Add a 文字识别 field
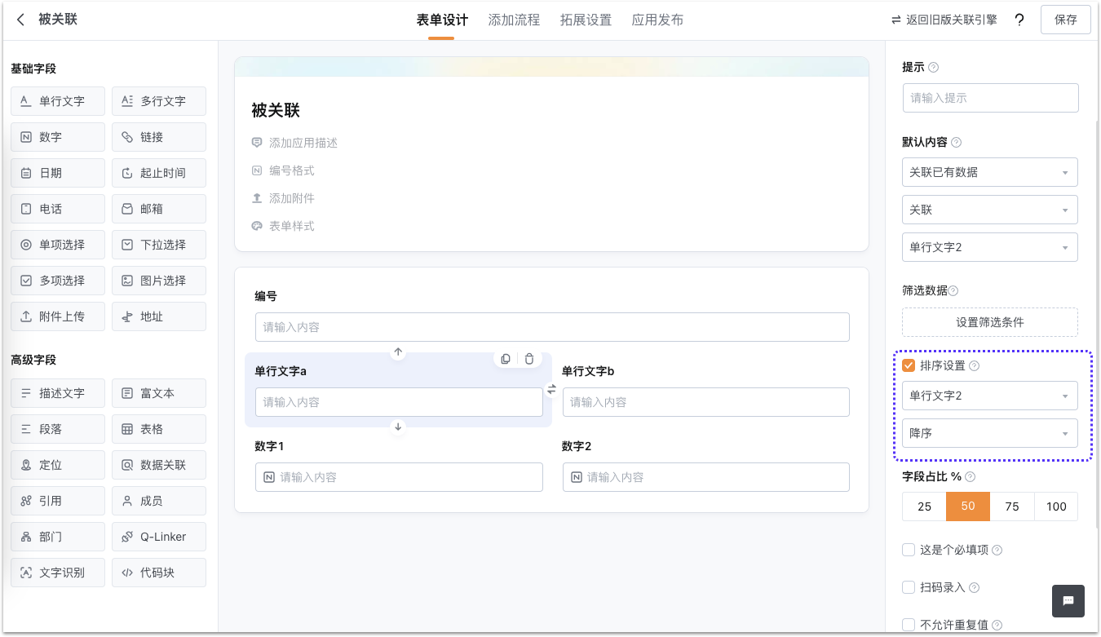The height and width of the screenshot is (637, 1101). tap(58, 573)
